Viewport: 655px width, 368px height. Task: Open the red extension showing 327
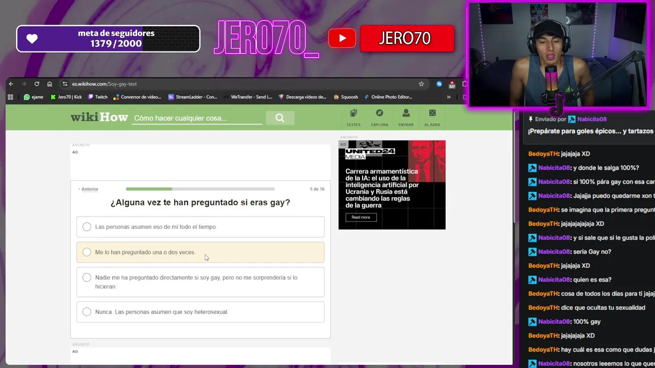pos(452,84)
